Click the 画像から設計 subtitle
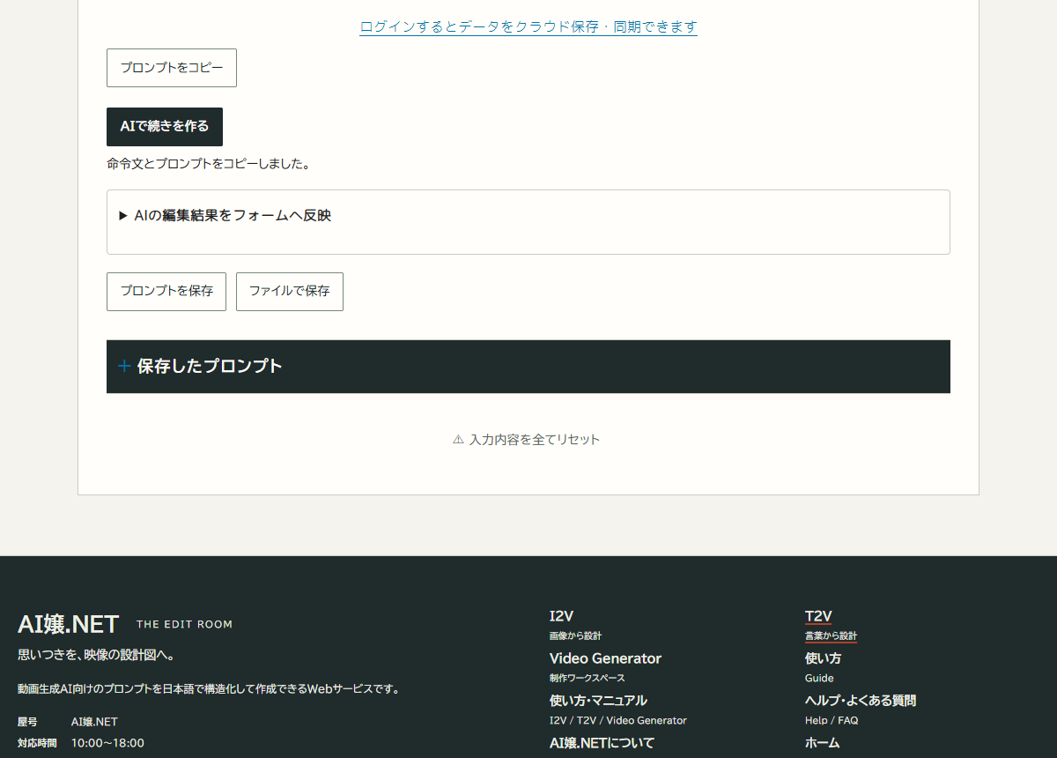 pos(575,635)
